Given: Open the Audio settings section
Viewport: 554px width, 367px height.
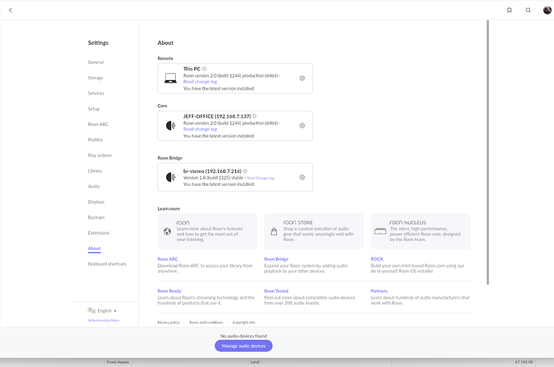Looking at the screenshot, I should [94, 186].
